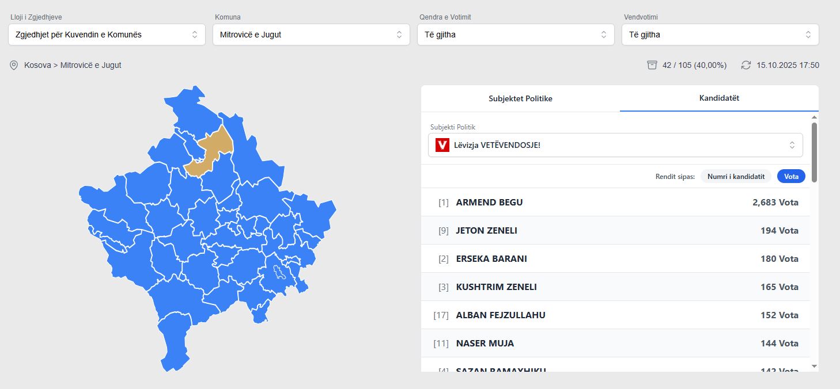The height and width of the screenshot is (389, 840).
Task: Click the ballot box archive icon
Action: click(652, 65)
